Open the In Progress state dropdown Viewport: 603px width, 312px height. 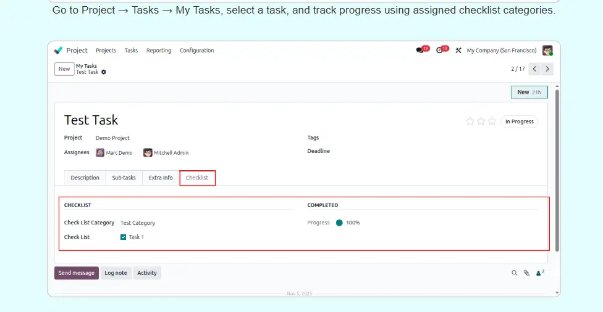click(519, 121)
